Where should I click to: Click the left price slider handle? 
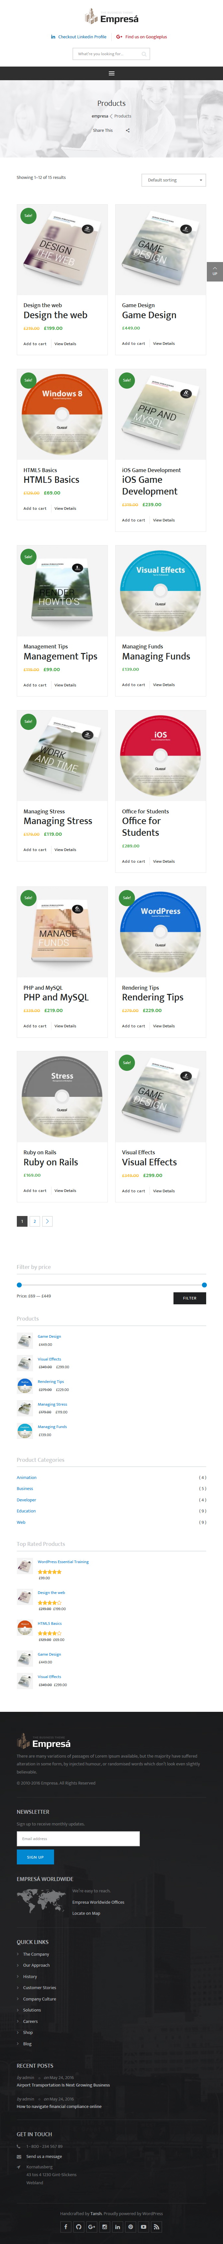coord(19,1285)
